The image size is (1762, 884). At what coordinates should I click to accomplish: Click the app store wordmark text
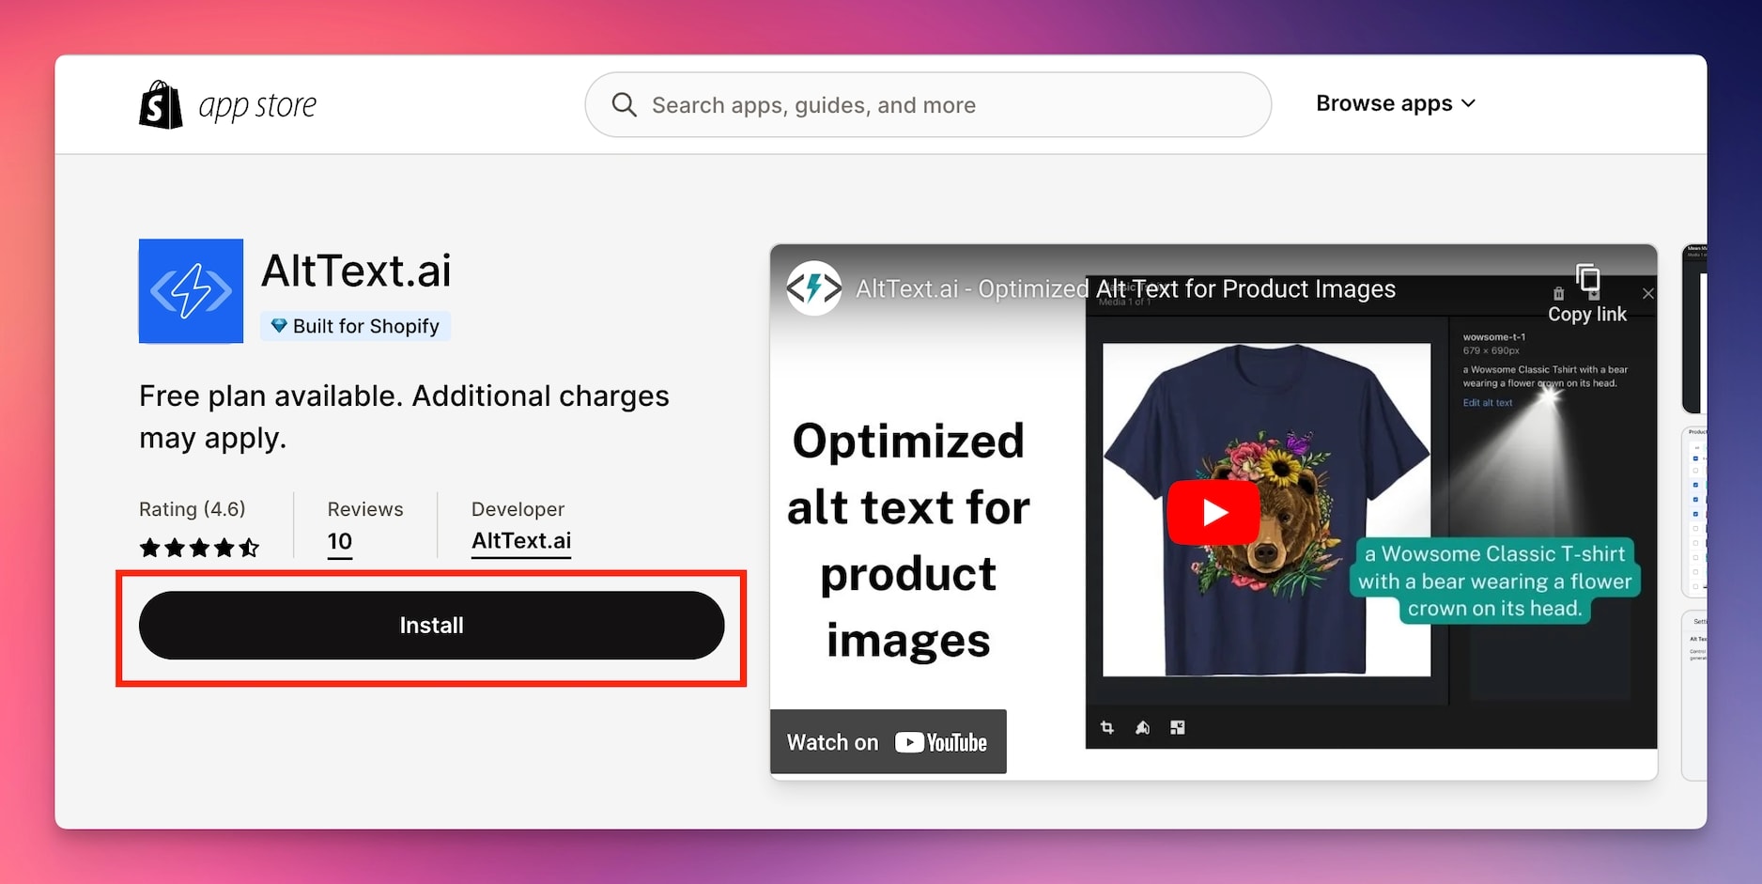coord(257,106)
